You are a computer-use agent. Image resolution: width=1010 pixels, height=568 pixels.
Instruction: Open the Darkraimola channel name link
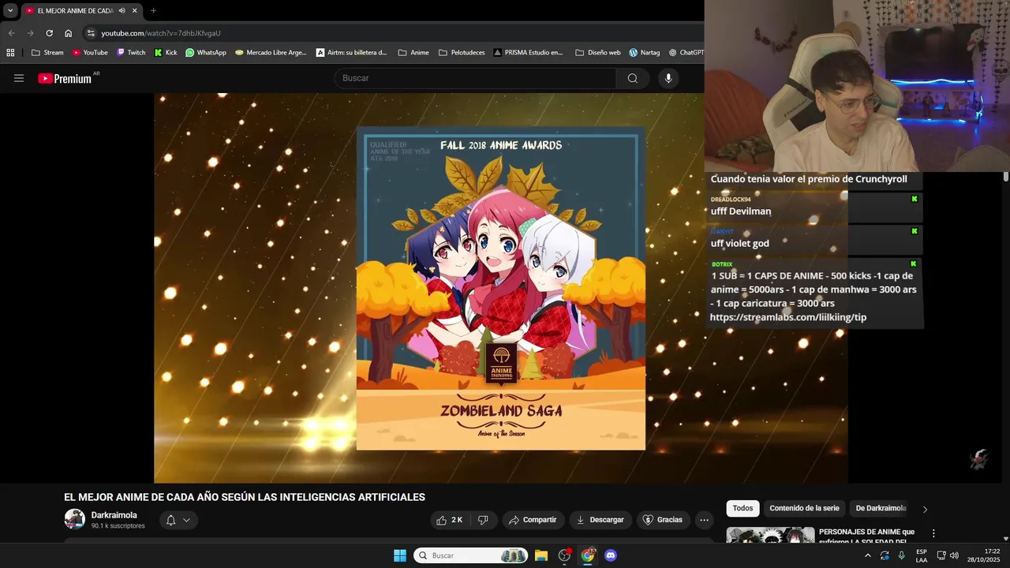[114, 515]
